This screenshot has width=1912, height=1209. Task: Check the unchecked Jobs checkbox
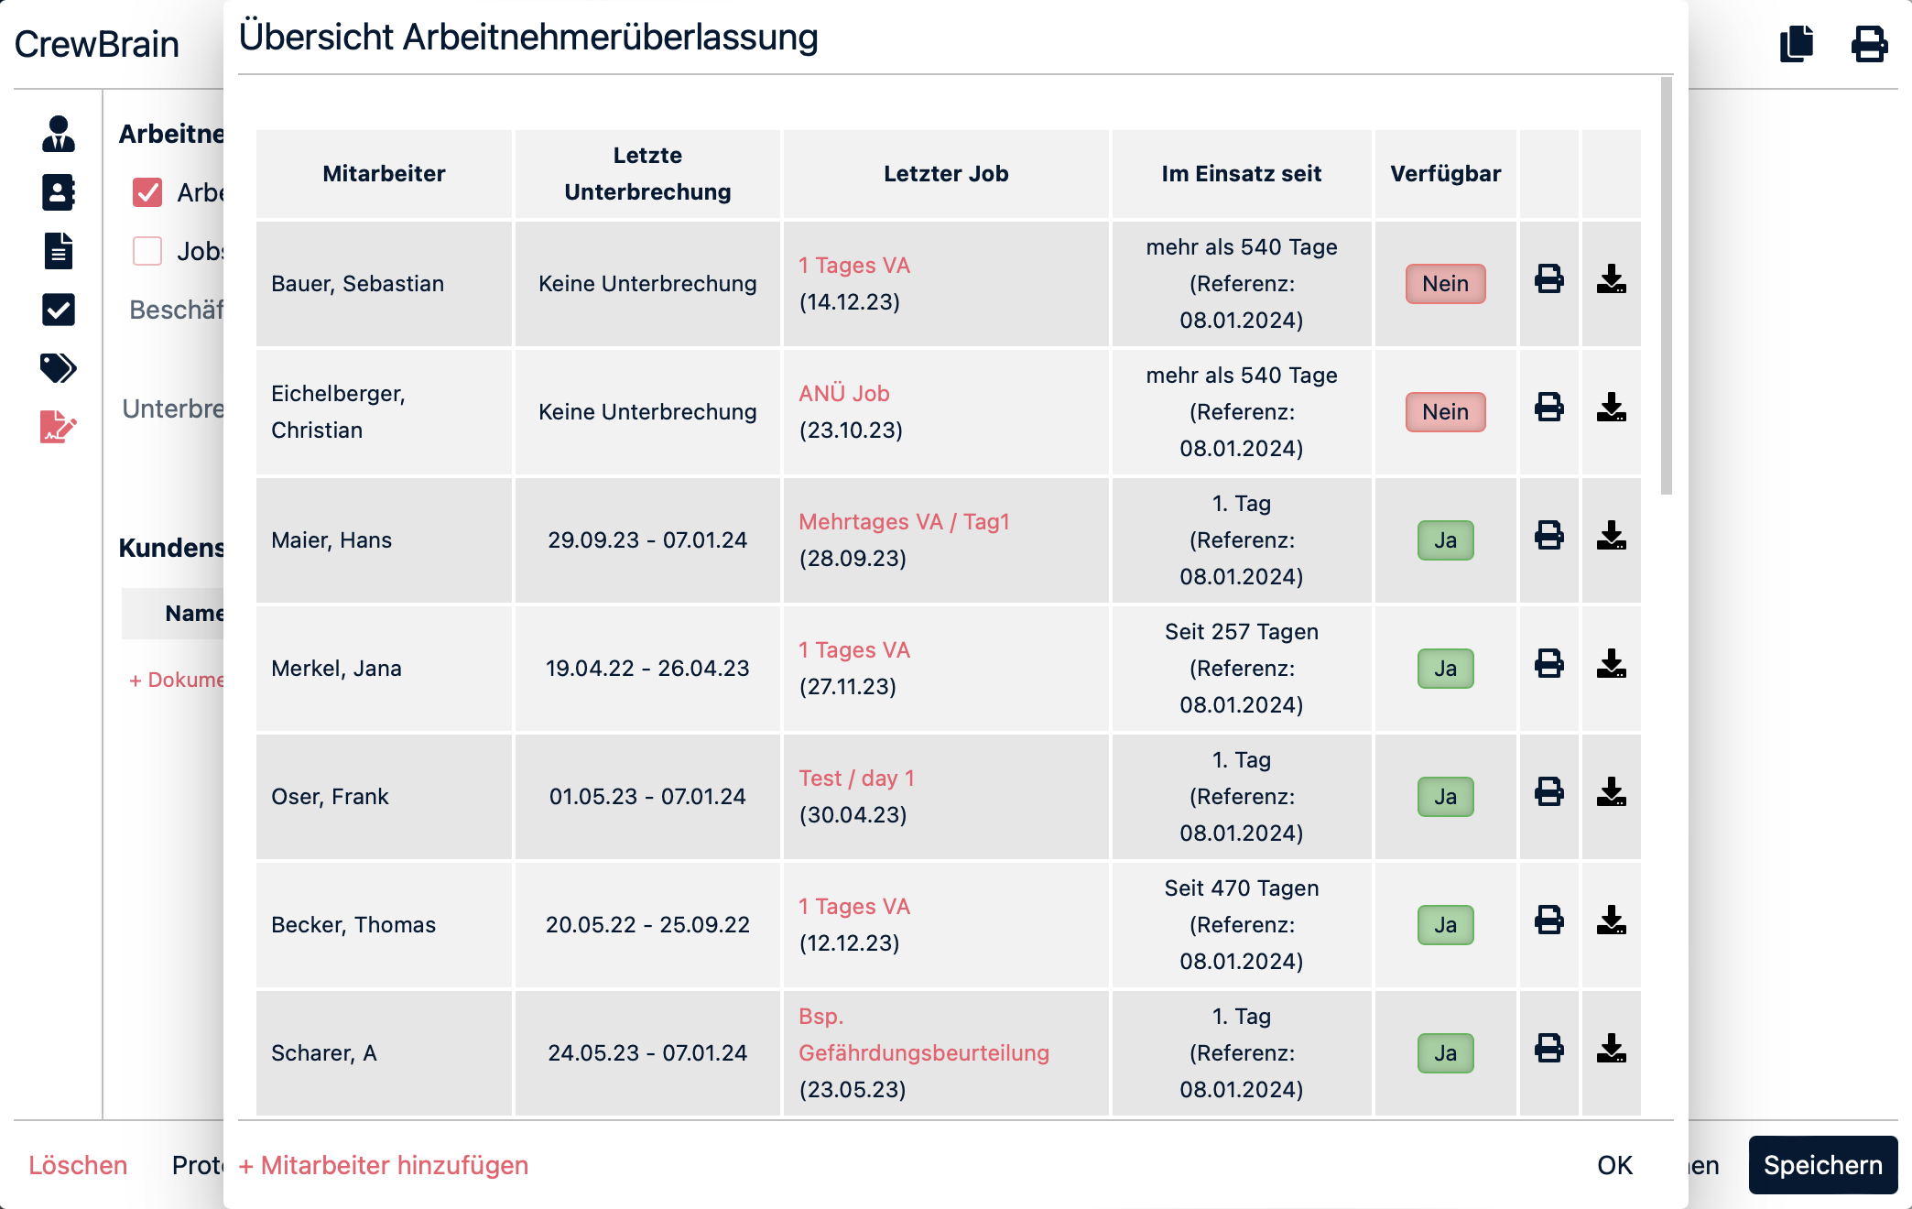click(147, 251)
